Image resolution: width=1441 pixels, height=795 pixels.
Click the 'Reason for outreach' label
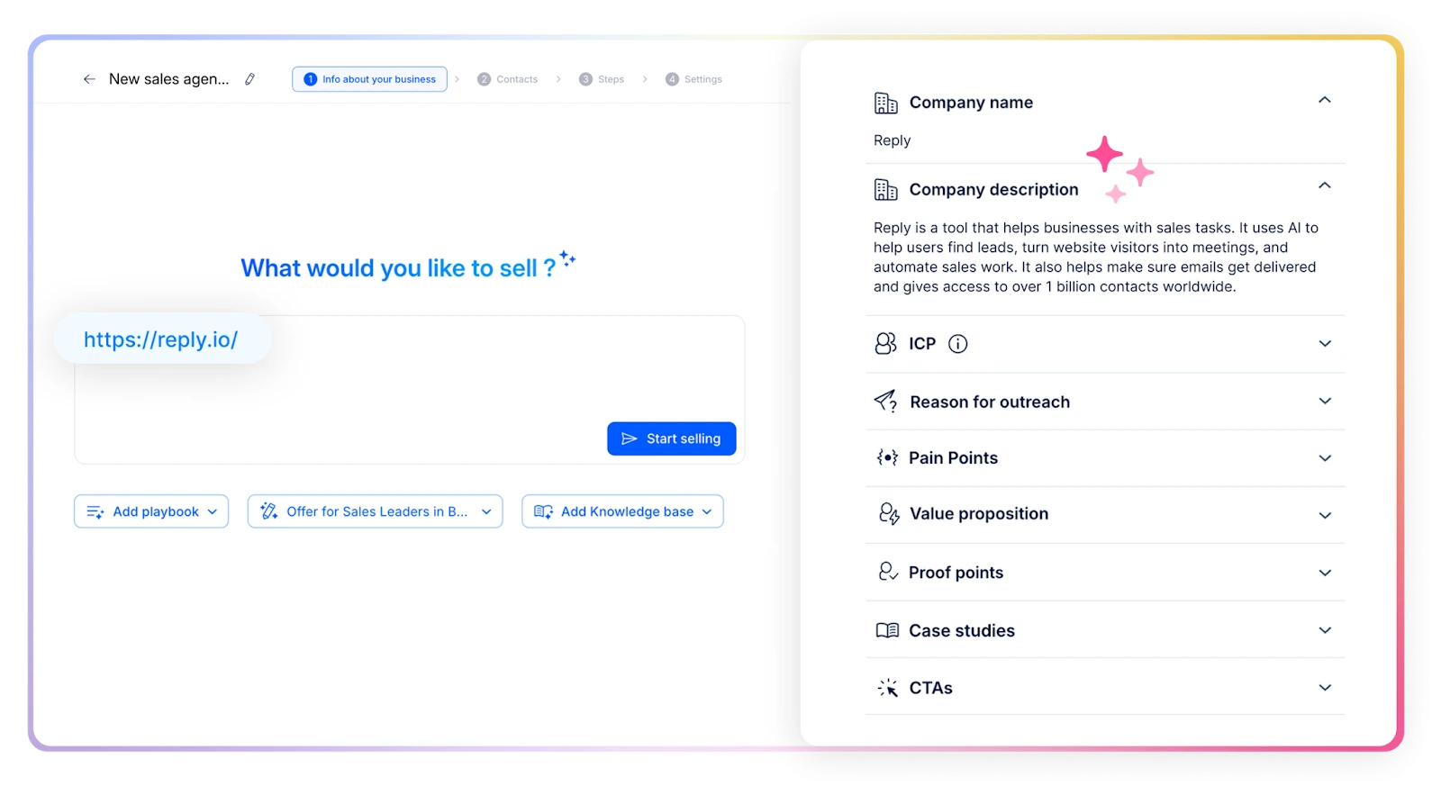[x=990, y=402]
